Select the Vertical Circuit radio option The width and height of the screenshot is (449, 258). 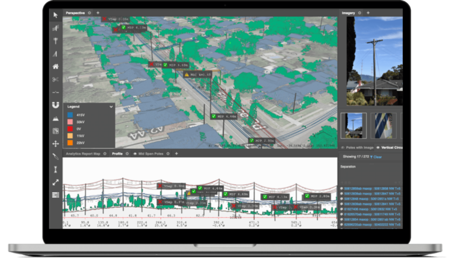pyautogui.click(x=377, y=148)
